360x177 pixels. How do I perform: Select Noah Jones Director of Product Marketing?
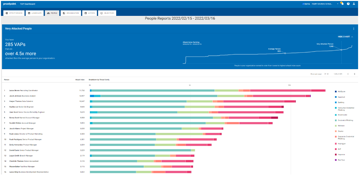point(26,134)
